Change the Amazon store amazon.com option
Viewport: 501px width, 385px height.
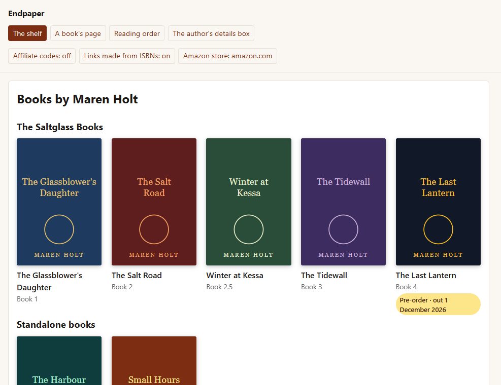click(227, 56)
